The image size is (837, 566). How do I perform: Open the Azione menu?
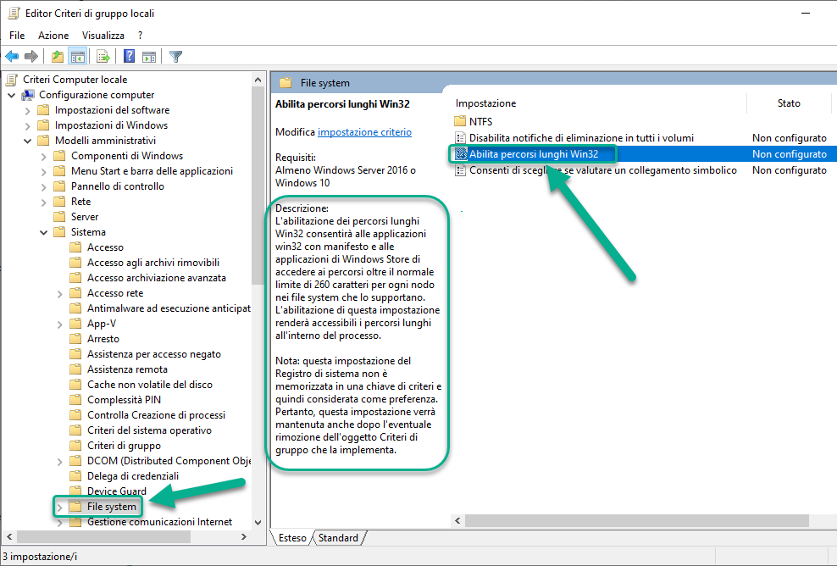53,36
